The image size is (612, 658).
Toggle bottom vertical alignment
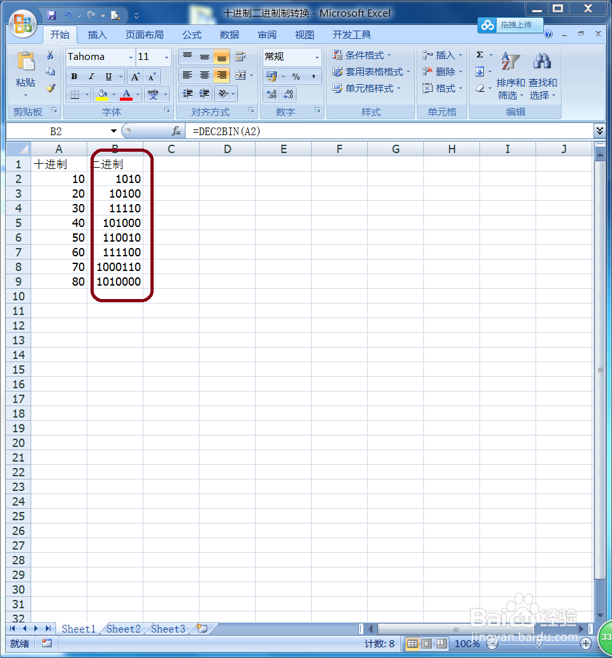point(221,56)
